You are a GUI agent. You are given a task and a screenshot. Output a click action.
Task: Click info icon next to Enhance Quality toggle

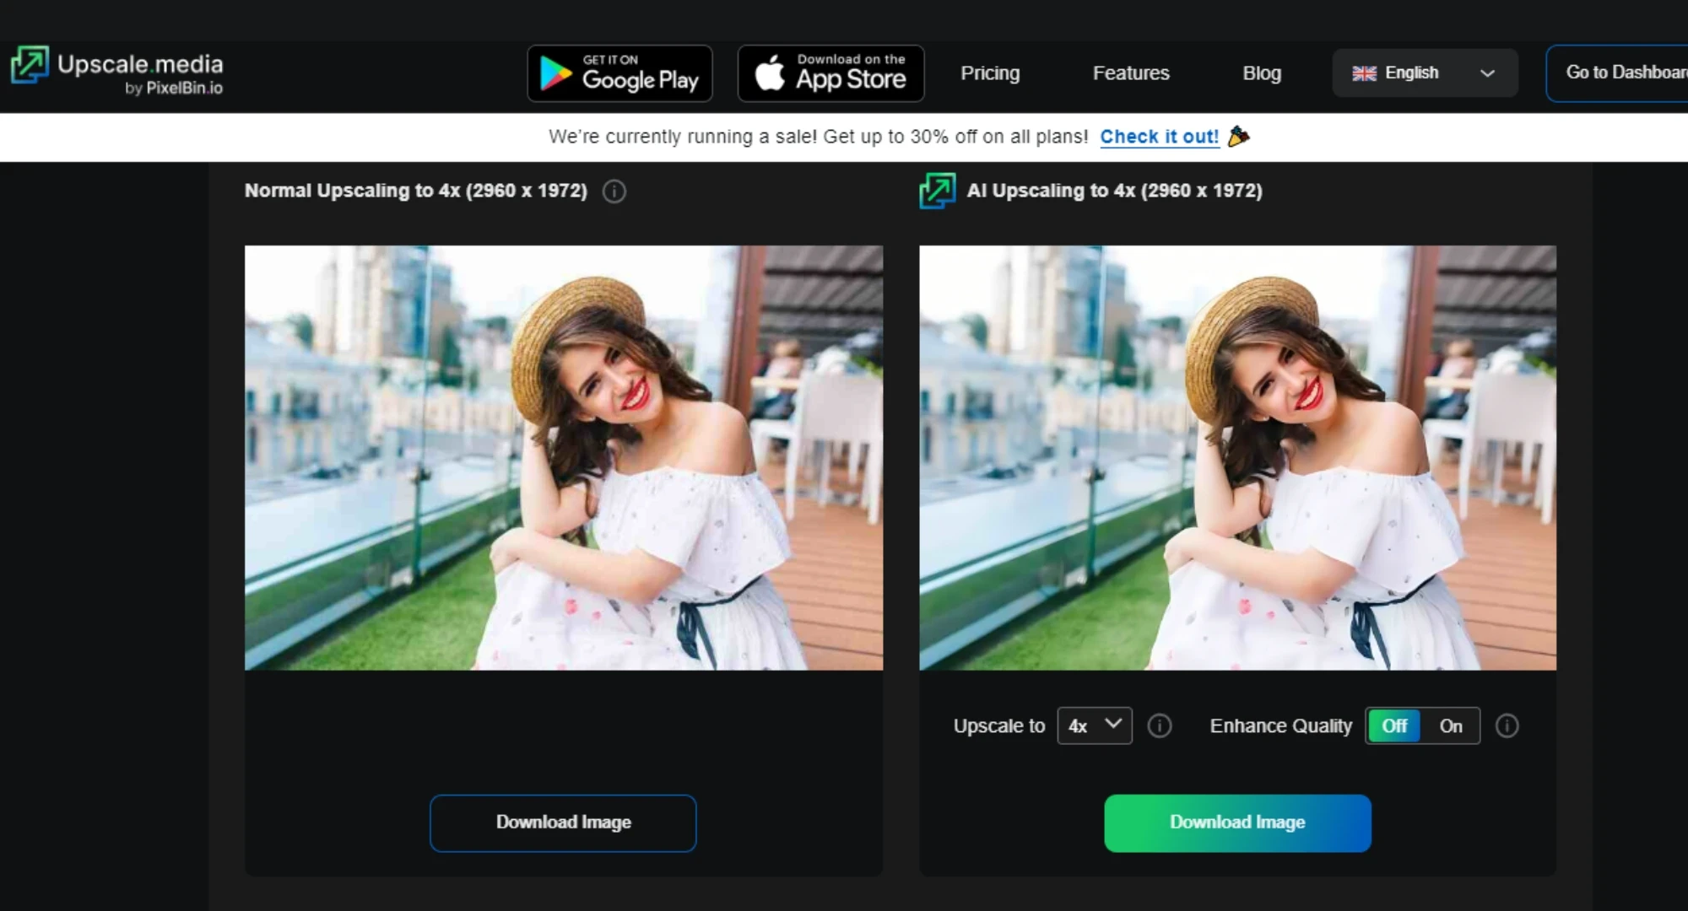1507,726
